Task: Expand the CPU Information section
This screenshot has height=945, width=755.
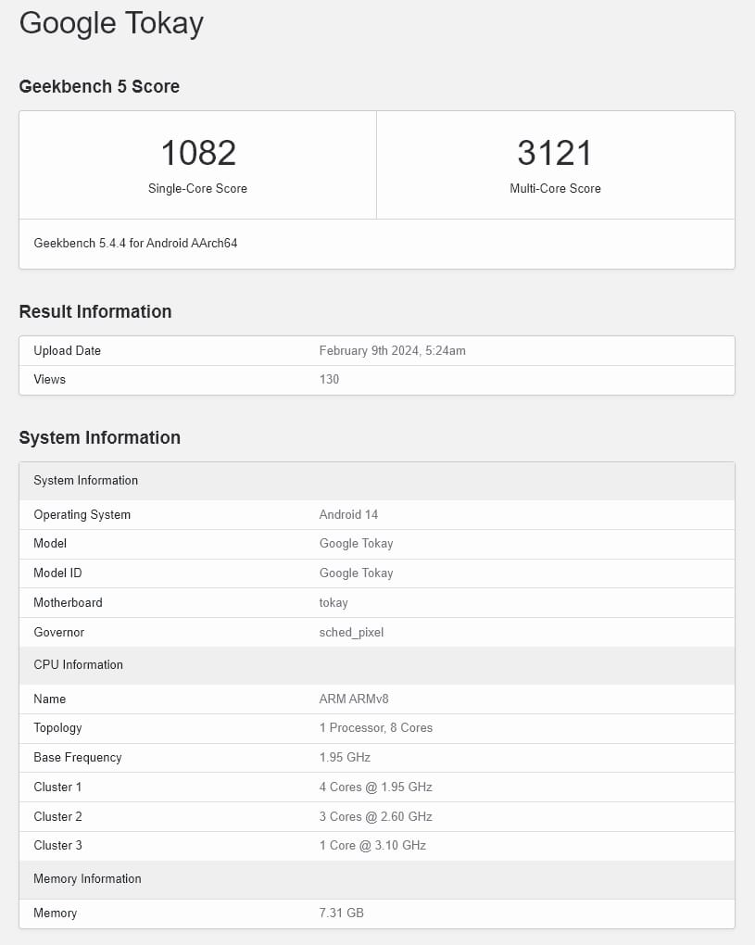Action: [x=78, y=664]
